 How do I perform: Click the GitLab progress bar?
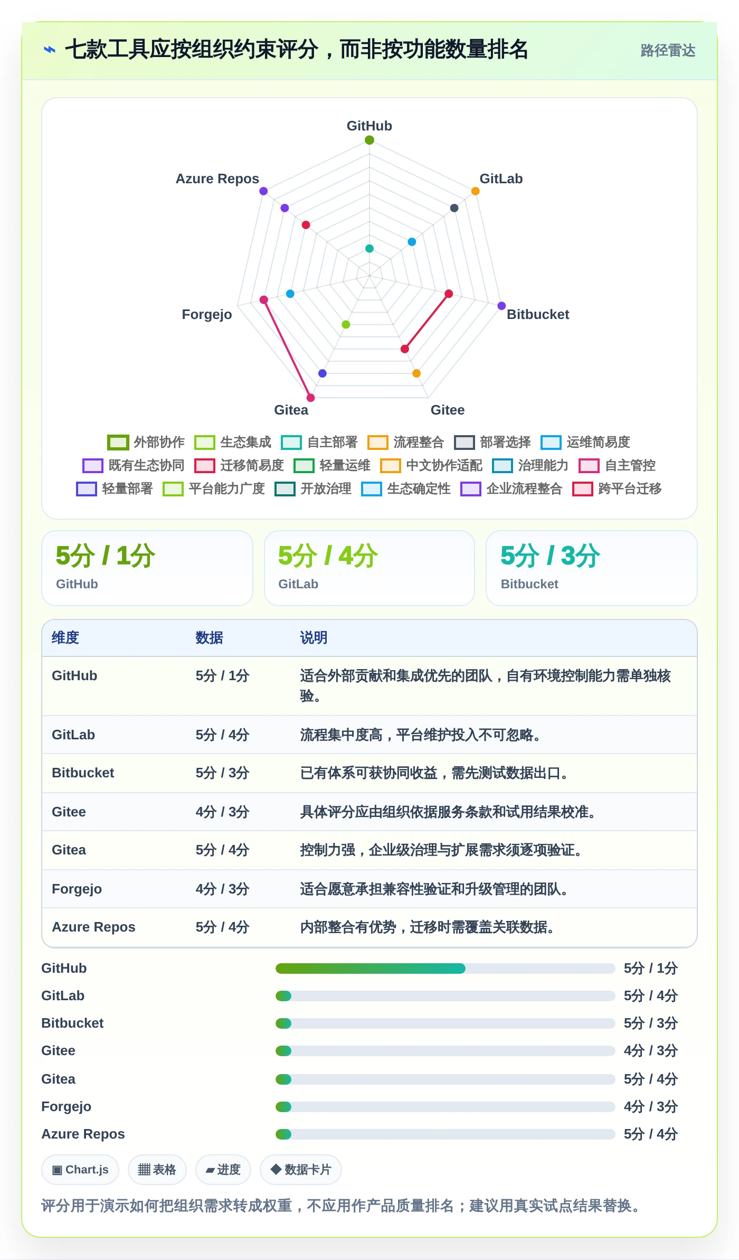[x=446, y=996]
